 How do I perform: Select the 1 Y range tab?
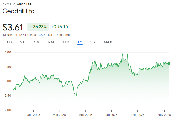tap(80, 42)
